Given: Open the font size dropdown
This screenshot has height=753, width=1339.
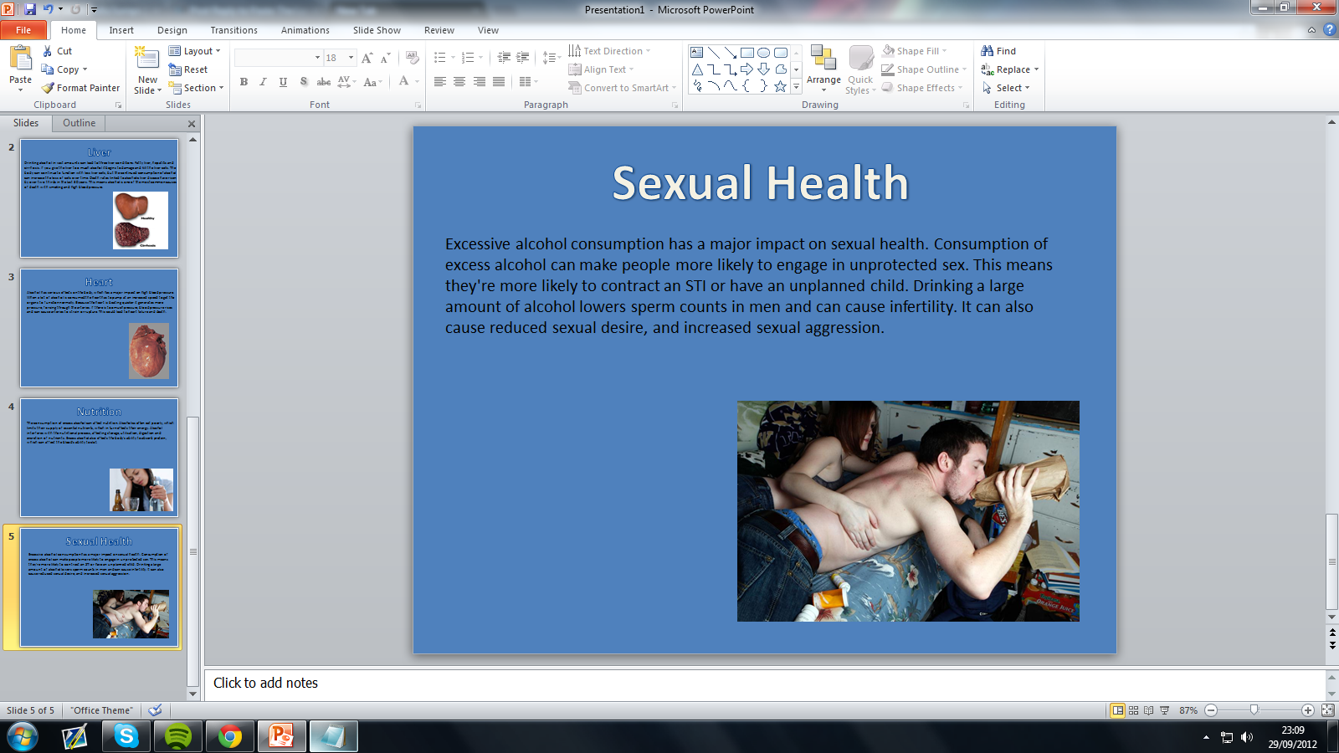Looking at the screenshot, I should (351, 58).
